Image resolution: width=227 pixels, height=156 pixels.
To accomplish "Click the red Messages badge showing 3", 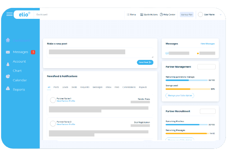I will click(33, 52).
